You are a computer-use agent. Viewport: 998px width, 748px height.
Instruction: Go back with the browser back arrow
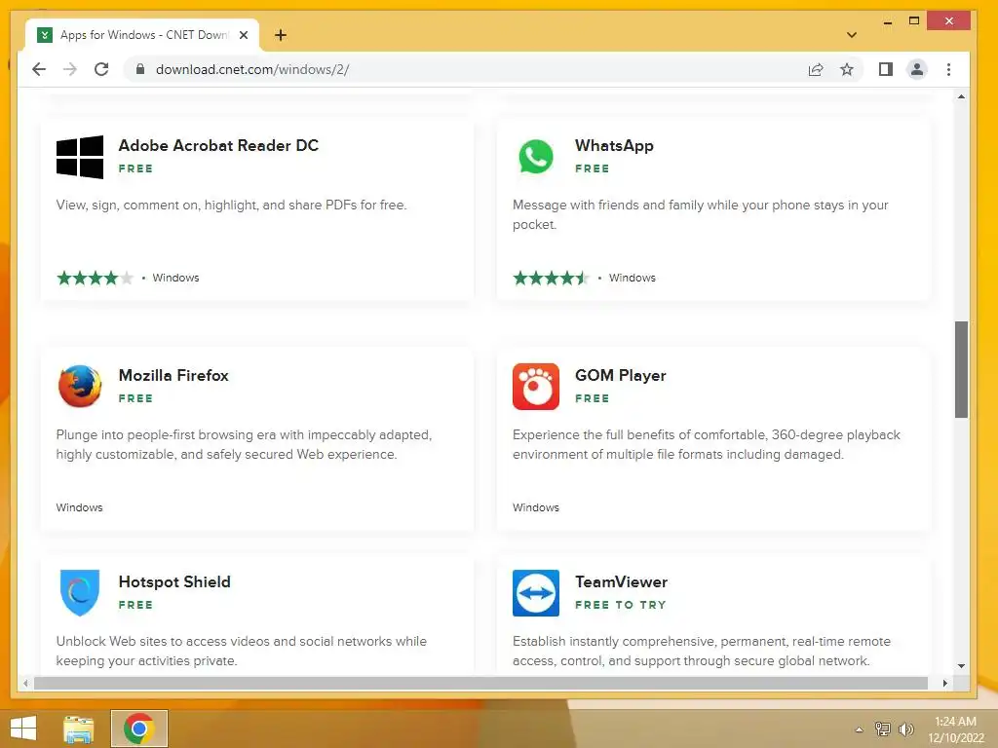(x=39, y=69)
